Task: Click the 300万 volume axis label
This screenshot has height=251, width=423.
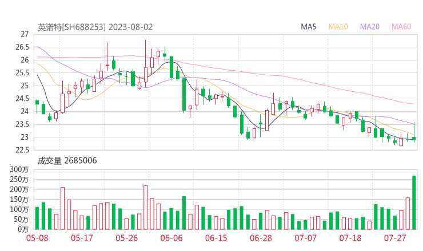Action: pos(19,169)
